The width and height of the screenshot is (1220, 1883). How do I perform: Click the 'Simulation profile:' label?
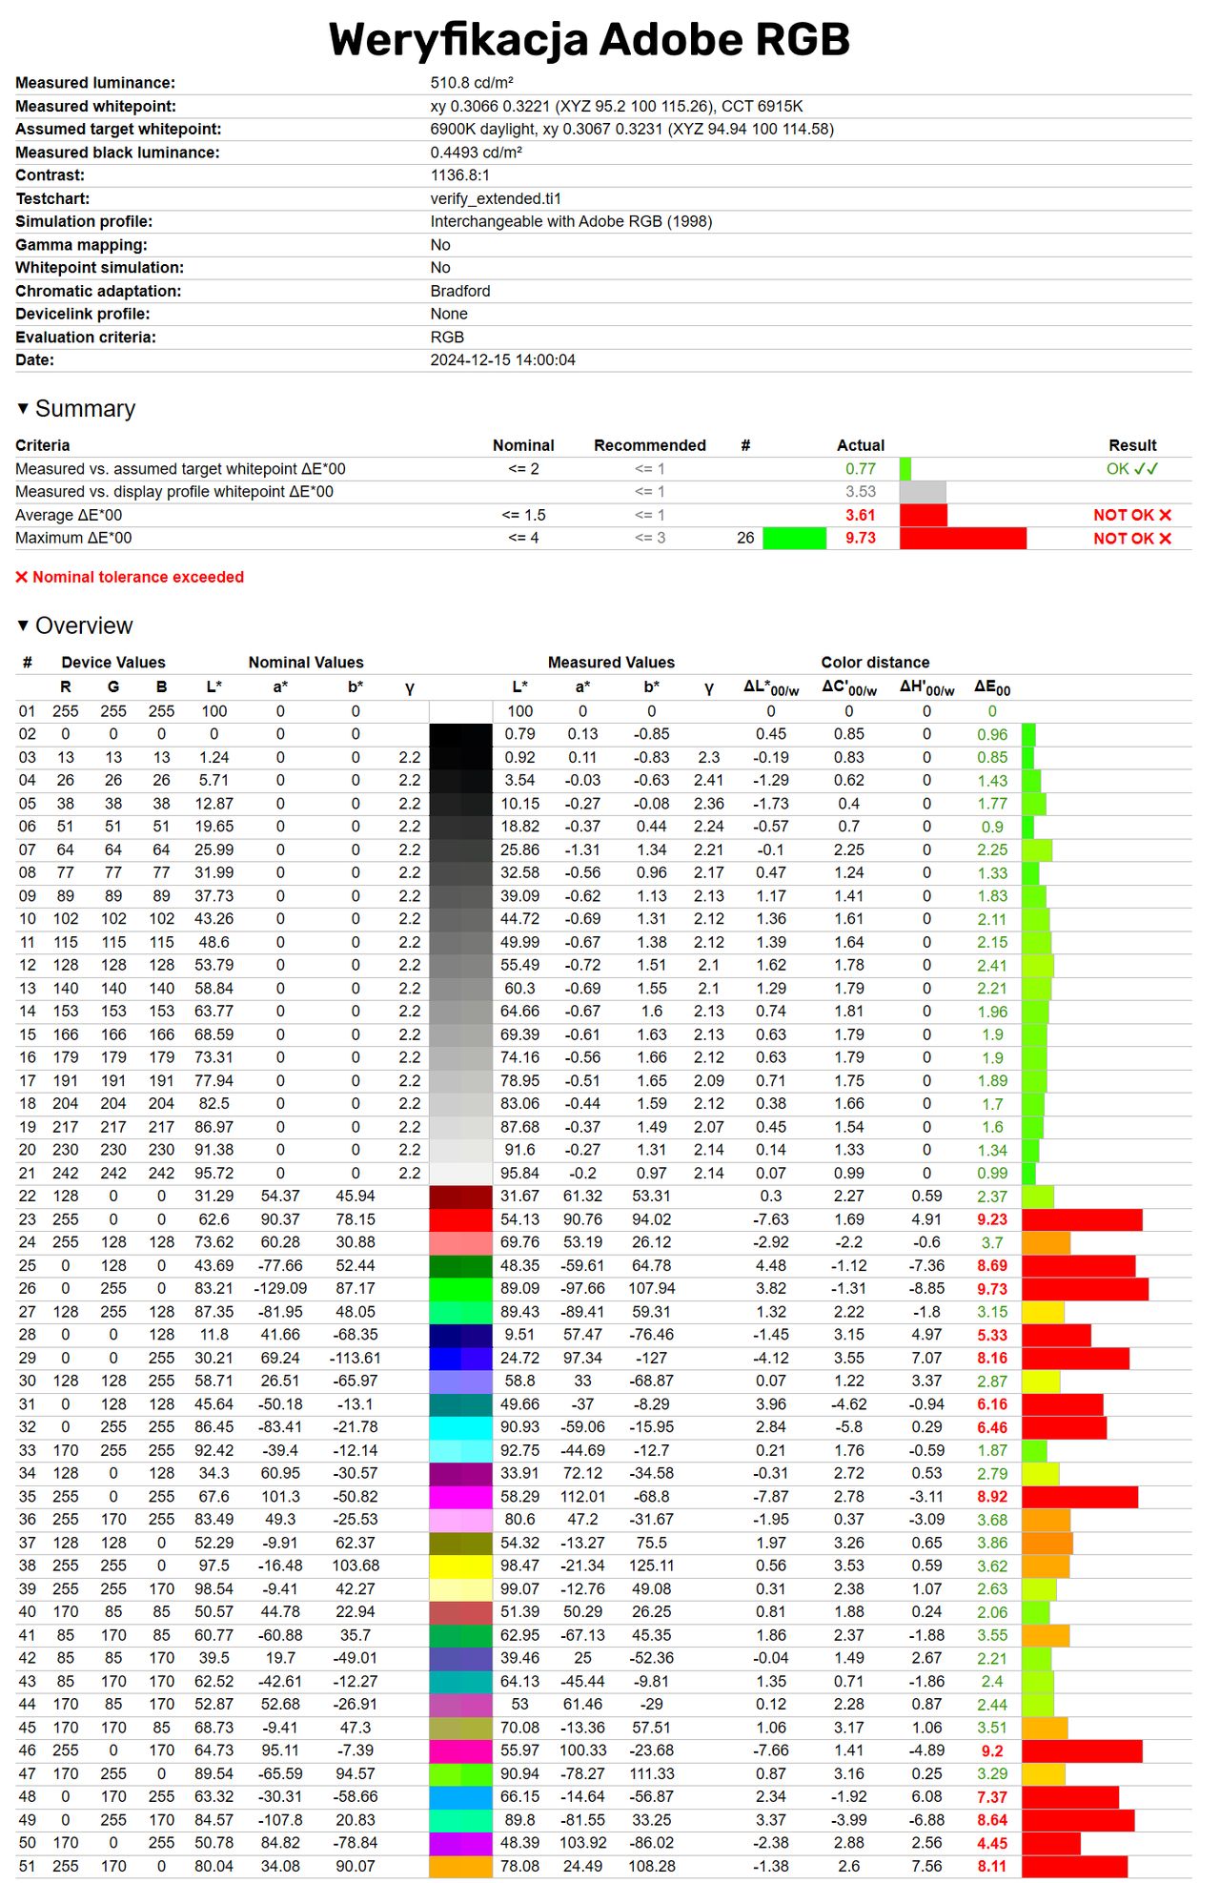click(x=84, y=221)
